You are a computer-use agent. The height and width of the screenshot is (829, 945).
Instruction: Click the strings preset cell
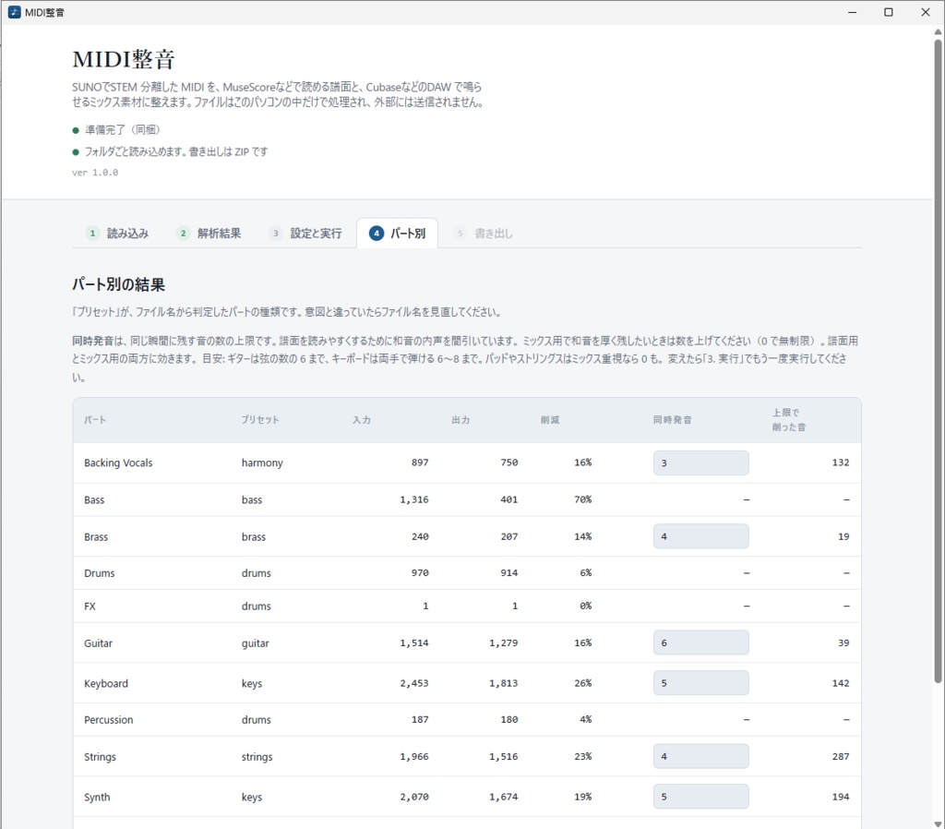point(257,757)
